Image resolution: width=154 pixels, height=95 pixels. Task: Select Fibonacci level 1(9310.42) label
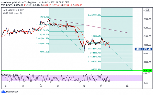[44, 17]
